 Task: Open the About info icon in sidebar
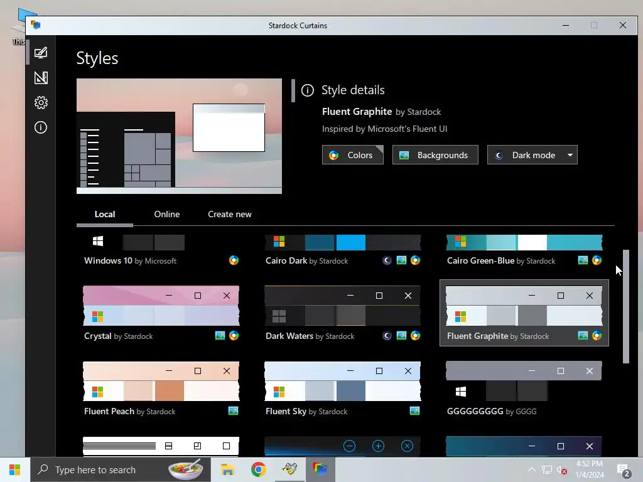[41, 127]
